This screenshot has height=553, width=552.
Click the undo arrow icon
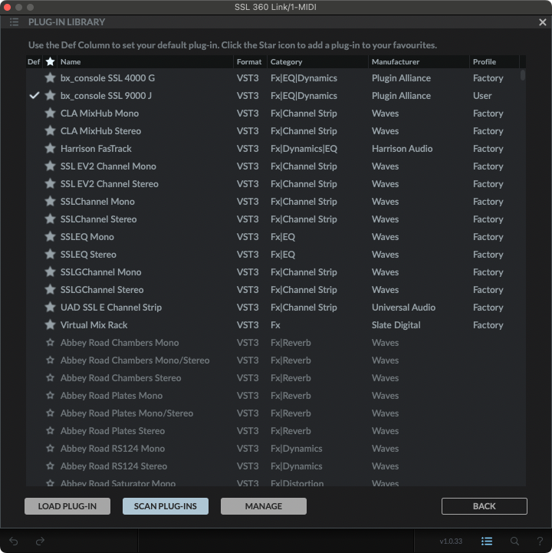click(x=13, y=541)
